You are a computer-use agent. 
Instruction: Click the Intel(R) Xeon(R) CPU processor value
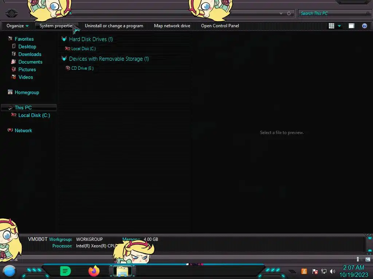click(x=96, y=246)
